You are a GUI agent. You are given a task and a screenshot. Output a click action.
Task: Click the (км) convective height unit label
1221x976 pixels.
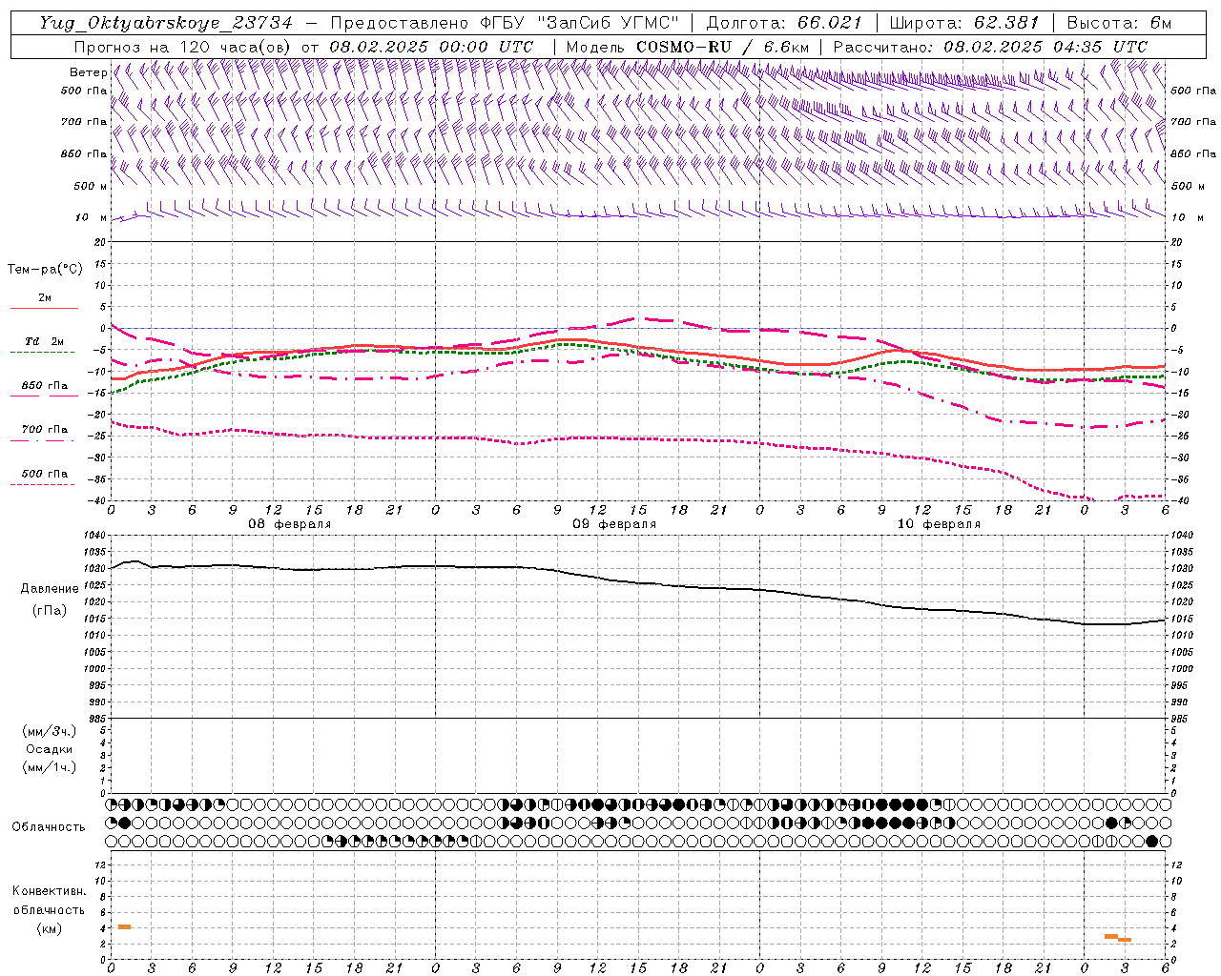[x=50, y=928]
